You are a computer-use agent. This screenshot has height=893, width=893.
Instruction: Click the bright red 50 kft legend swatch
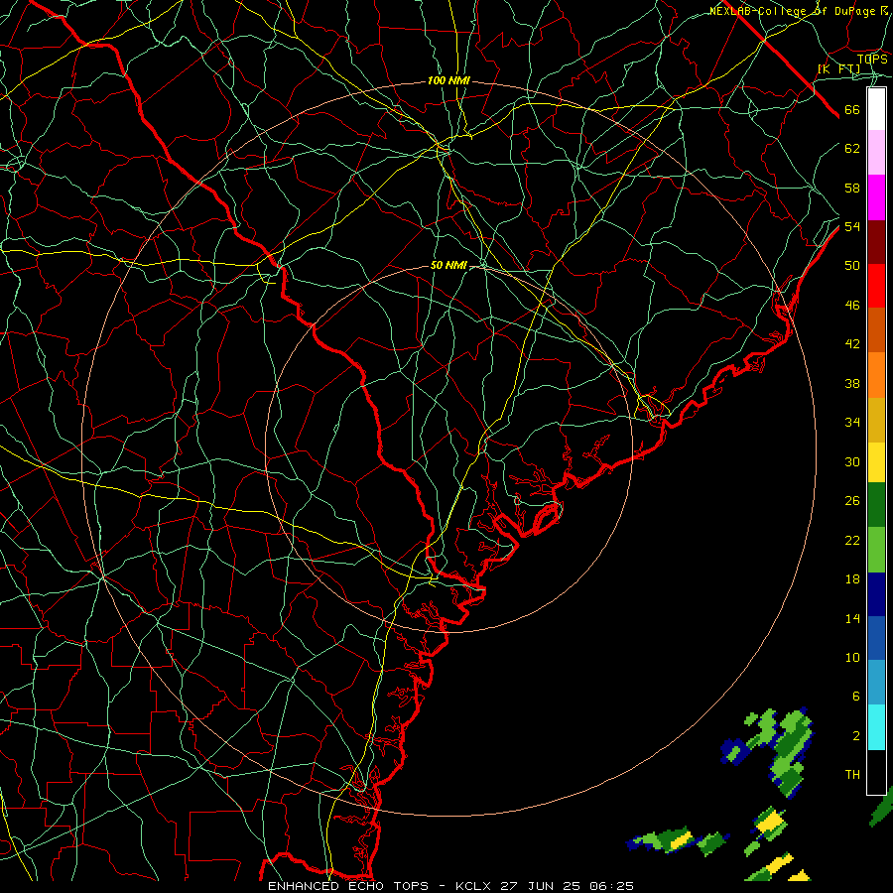pyautogui.click(x=876, y=286)
